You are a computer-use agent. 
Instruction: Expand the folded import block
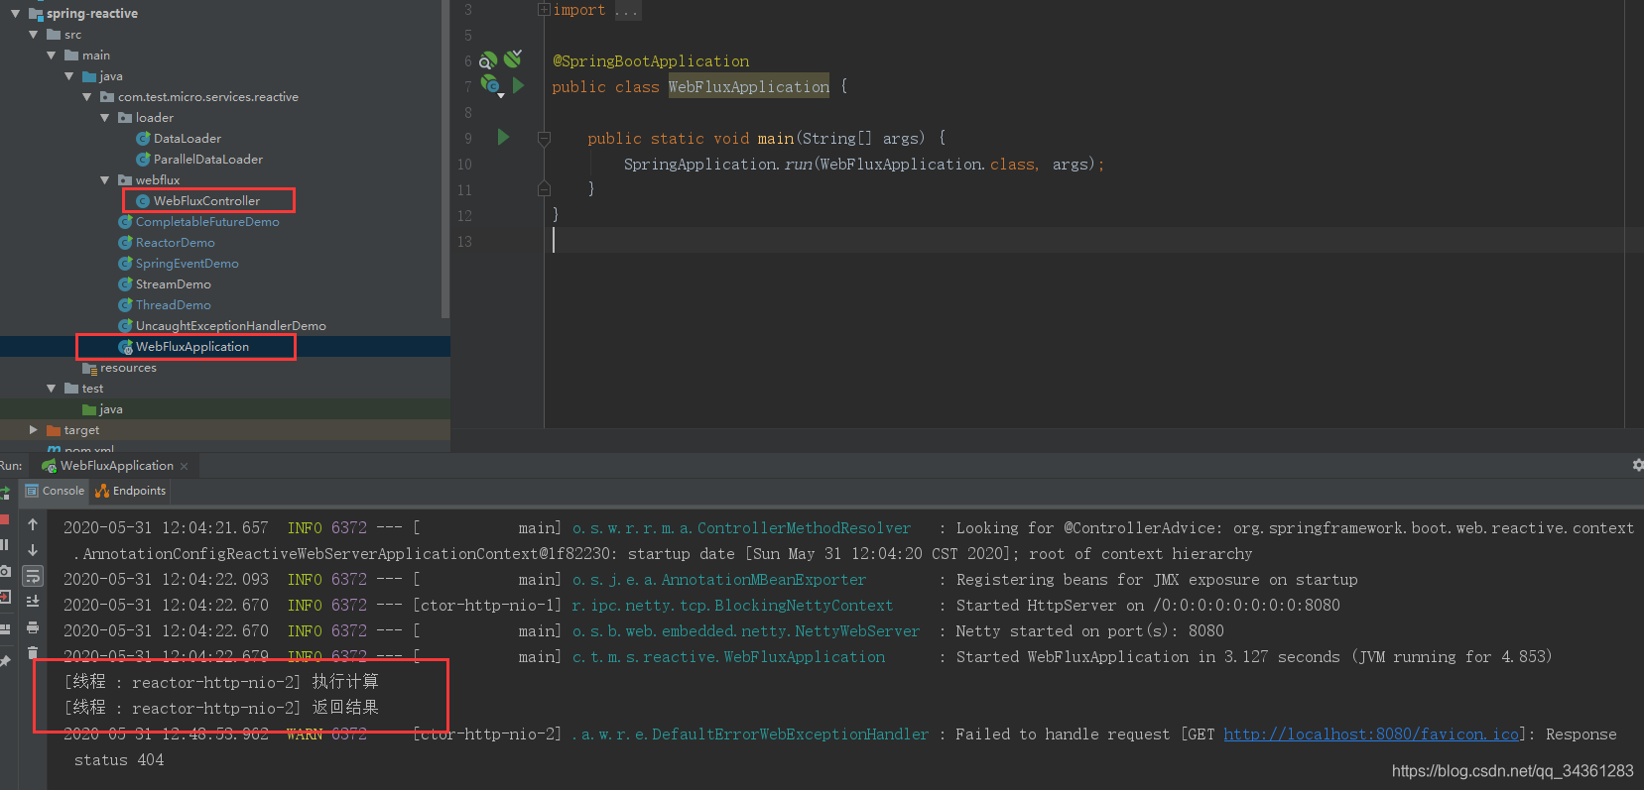point(544,10)
